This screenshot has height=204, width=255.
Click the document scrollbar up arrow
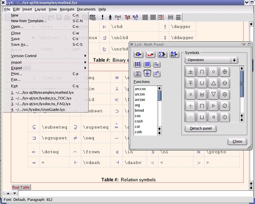[251, 24]
